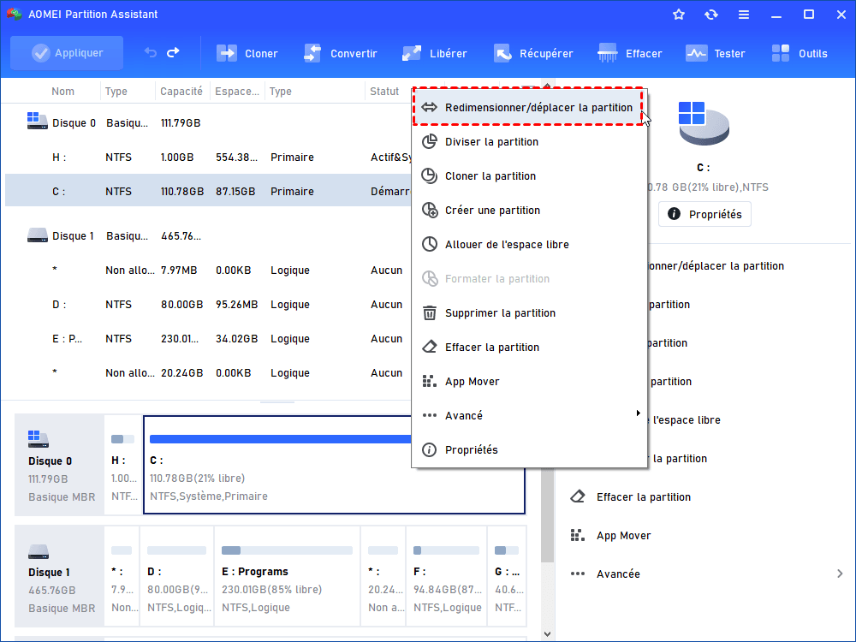This screenshot has height=642, width=856.
Task: Open the Libérer toolbar tool
Action: pyautogui.click(x=434, y=53)
